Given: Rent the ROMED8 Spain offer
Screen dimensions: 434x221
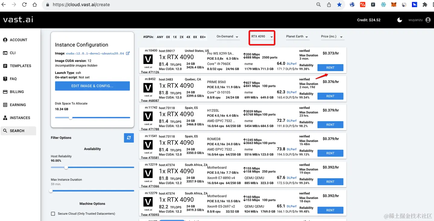Looking at the screenshot, I should click(330, 153).
